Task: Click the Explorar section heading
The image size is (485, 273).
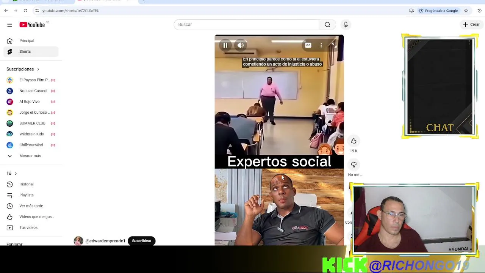Action: [14, 244]
